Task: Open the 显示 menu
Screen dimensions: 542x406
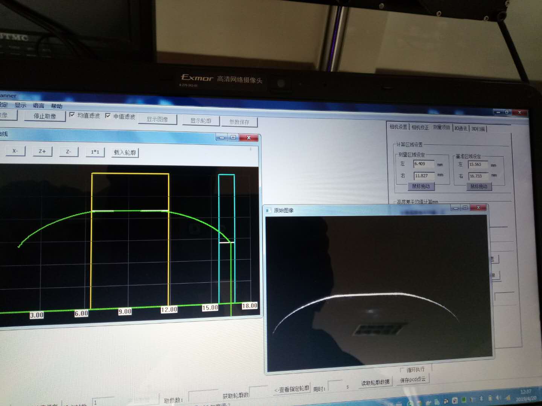Action: (20, 105)
